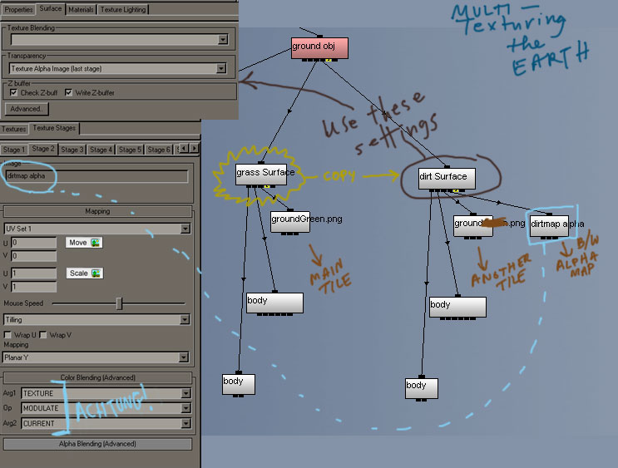This screenshot has height=468, width=618.
Task: Click the Alpha Blending (Advanced) button
Action: [x=98, y=444]
